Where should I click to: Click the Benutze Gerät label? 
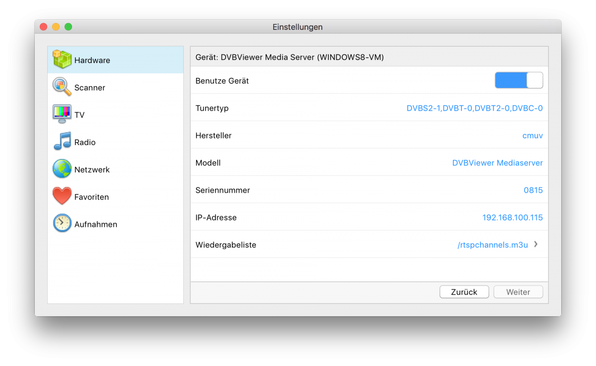[x=223, y=81]
